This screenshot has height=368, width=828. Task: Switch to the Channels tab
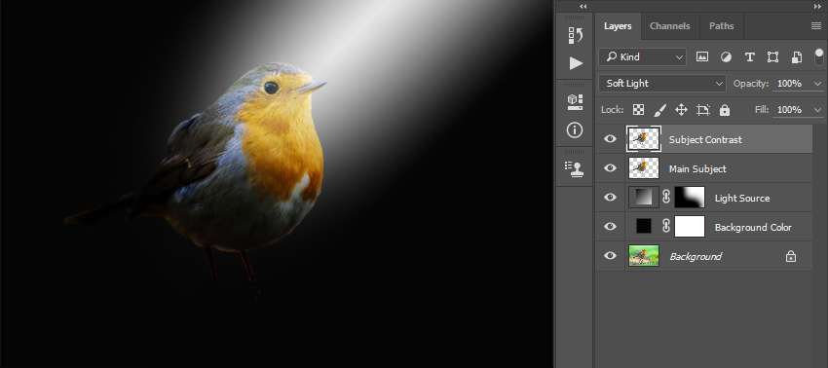pos(669,26)
